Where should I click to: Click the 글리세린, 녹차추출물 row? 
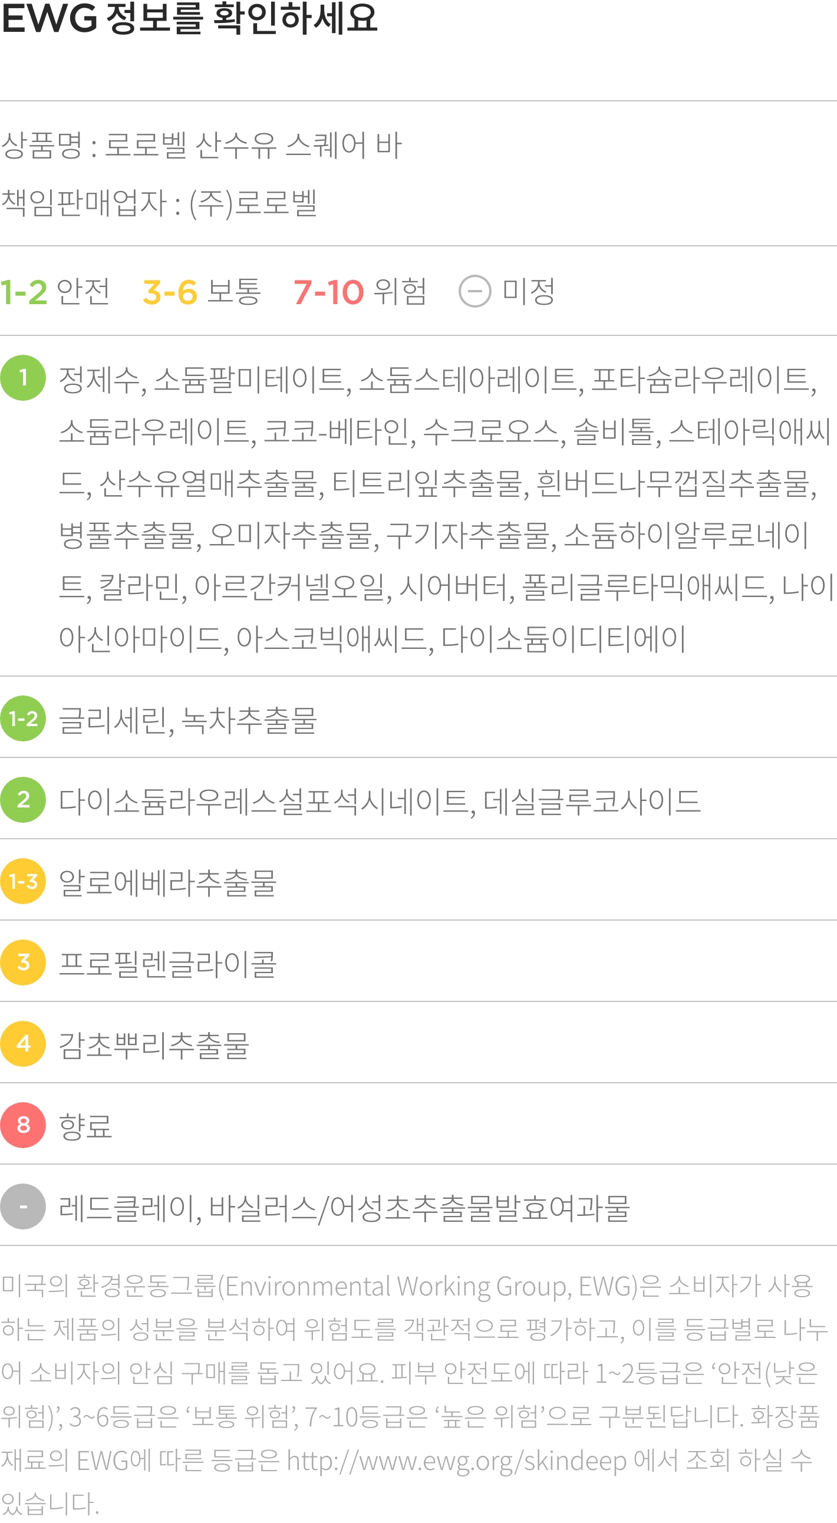click(x=418, y=718)
